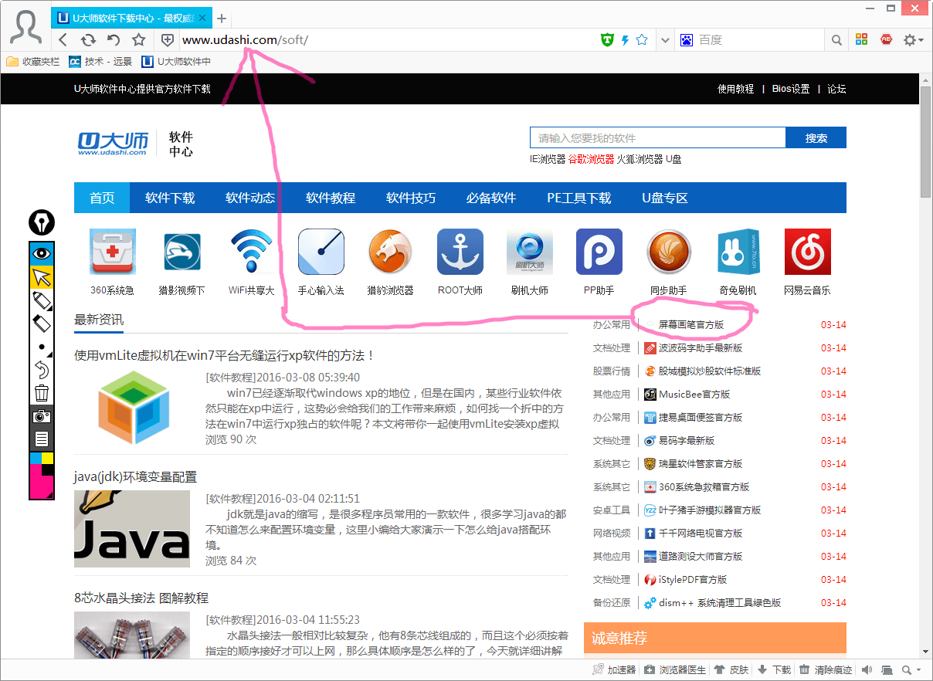Open a new tab with the plus button
This screenshot has width=933, height=681.
point(222,18)
